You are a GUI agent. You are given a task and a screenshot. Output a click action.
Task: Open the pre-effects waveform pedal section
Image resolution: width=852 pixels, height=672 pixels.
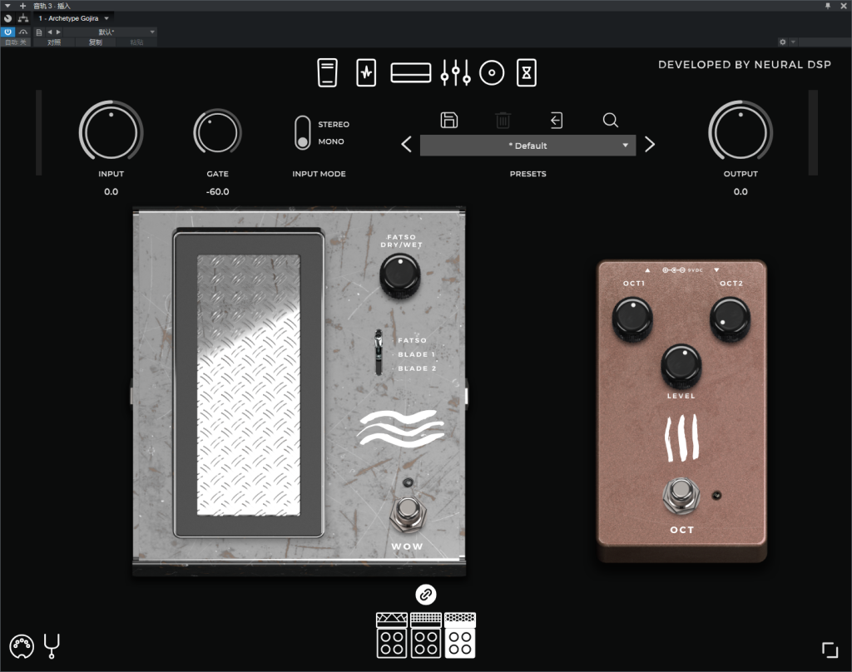click(x=366, y=73)
